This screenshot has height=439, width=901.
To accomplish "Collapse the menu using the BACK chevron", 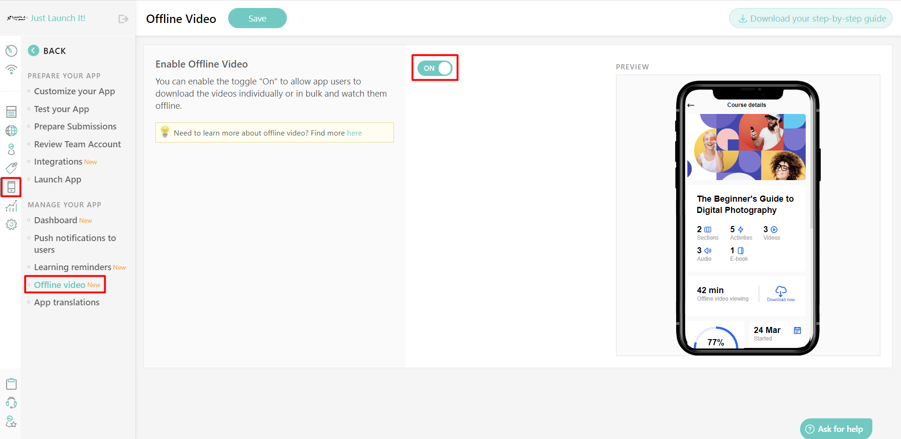I will tap(33, 50).
